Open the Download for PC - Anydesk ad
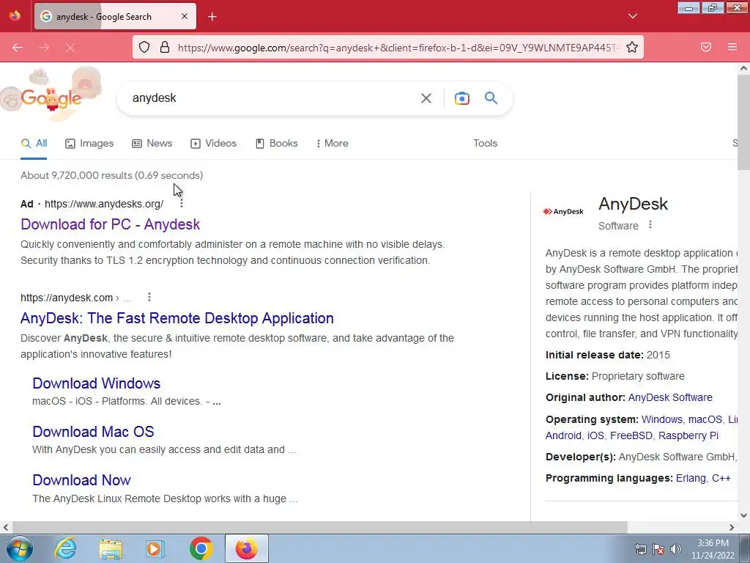The image size is (750, 563). pos(110,224)
